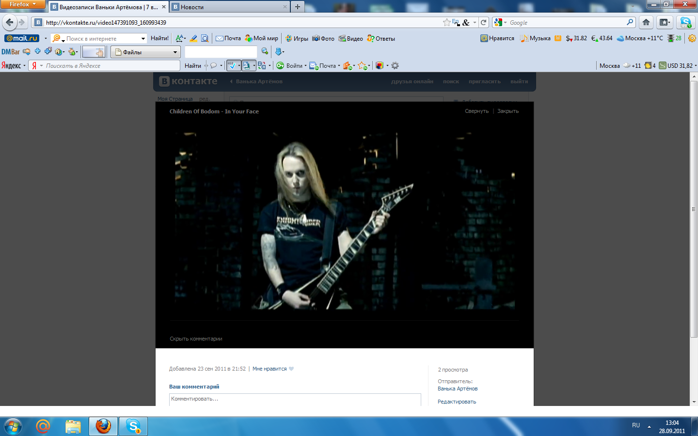Screen dimensions: 698x436
Task: Click the Children Of Bodom video player
Action: 345,220
